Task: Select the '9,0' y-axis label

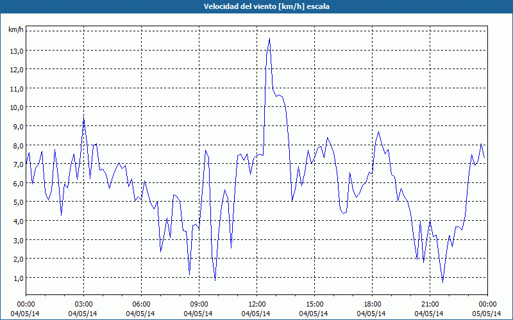Action: point(17,126)
